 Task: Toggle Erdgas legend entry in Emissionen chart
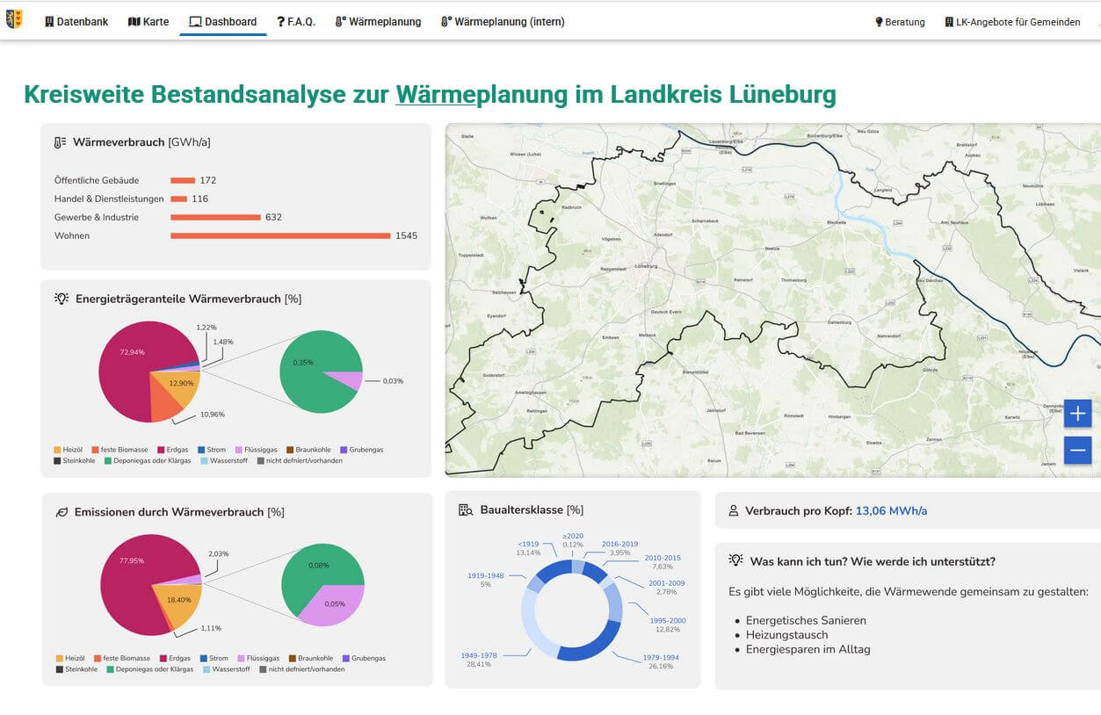(x=173, y=658)
